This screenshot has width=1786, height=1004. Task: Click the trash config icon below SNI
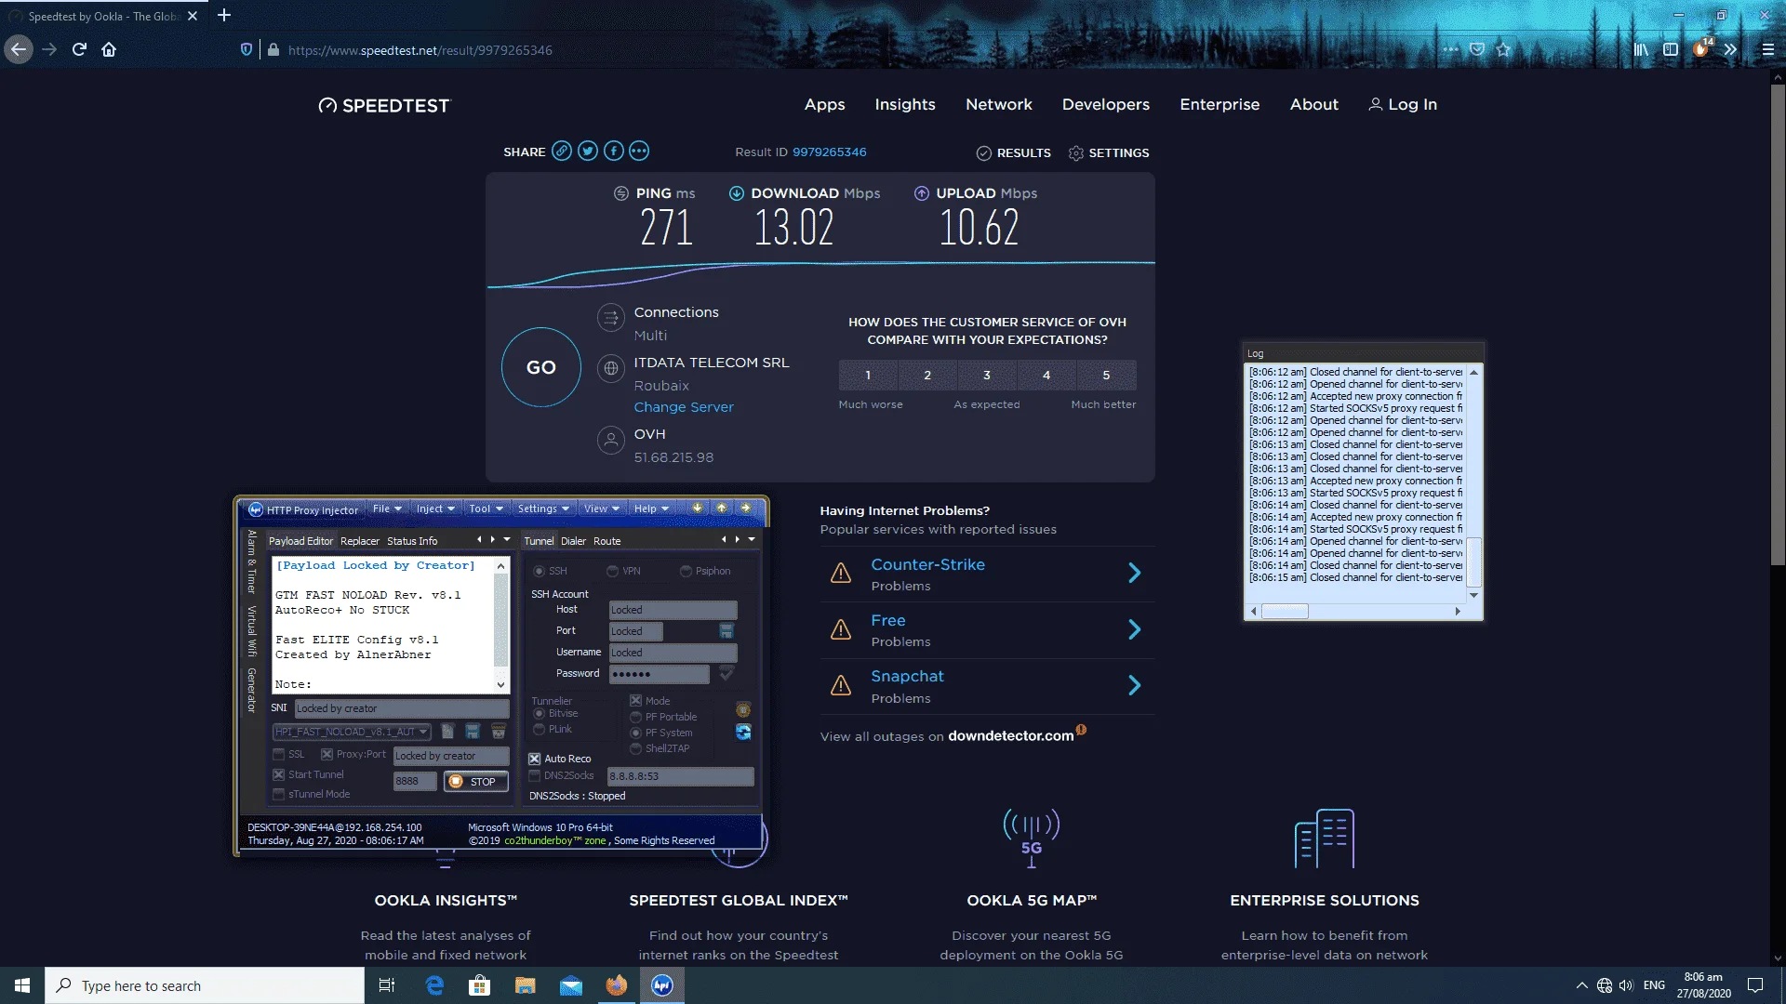coord(499,732)
